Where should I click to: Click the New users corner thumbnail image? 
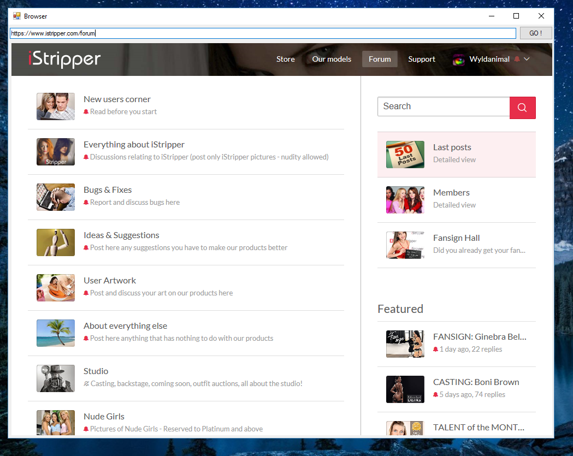point(56,106)
